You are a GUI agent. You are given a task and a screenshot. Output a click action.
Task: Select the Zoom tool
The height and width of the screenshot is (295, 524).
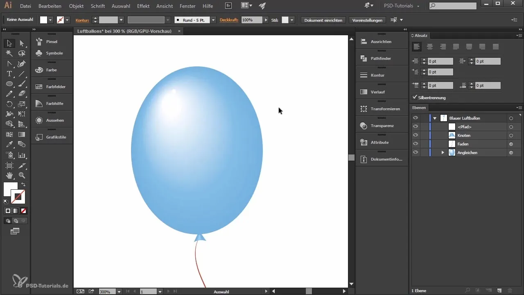[22, 175]
